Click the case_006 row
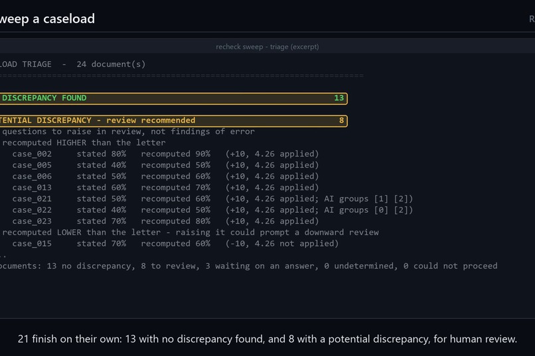Viewport: 535px width, 356px height. [165, 176]
